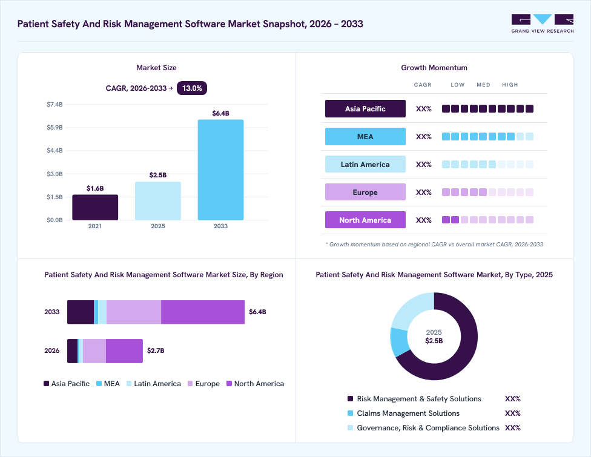Click the North America growth momentum meter
Viewport: 591px width, 457px height.
[x=487, y=220]
